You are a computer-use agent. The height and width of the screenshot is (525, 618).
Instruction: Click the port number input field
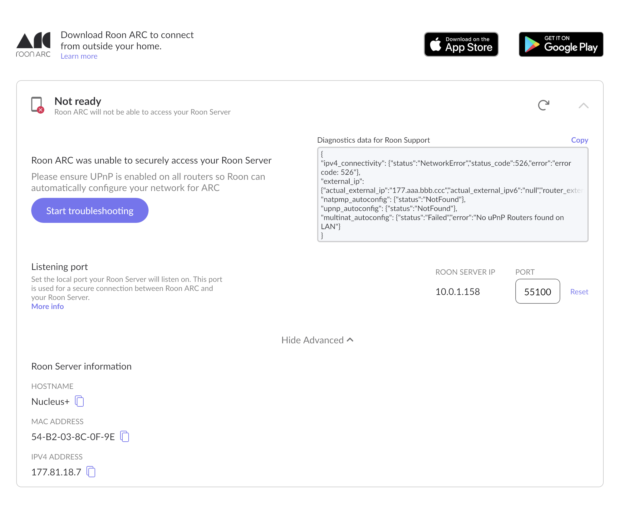pos(537,292)
